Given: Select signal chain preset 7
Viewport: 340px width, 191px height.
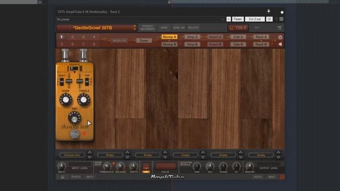Looking at the screenshot, I should pos(83,44).
